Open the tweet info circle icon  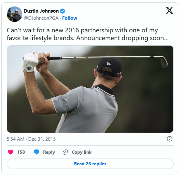click(170, 139)
